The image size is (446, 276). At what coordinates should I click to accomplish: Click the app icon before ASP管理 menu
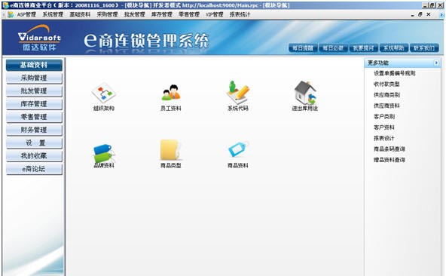point(11,14)
